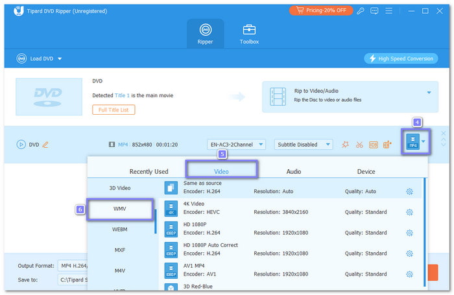This screenshot has width=454, height=295.
Task: Open settings gear for Same as source
Action: tap(409, 191)
